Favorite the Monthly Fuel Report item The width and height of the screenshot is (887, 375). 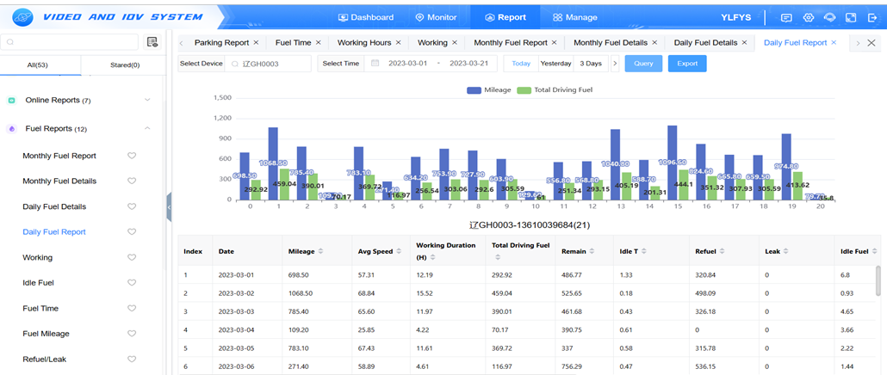click(x=132, y=156)
